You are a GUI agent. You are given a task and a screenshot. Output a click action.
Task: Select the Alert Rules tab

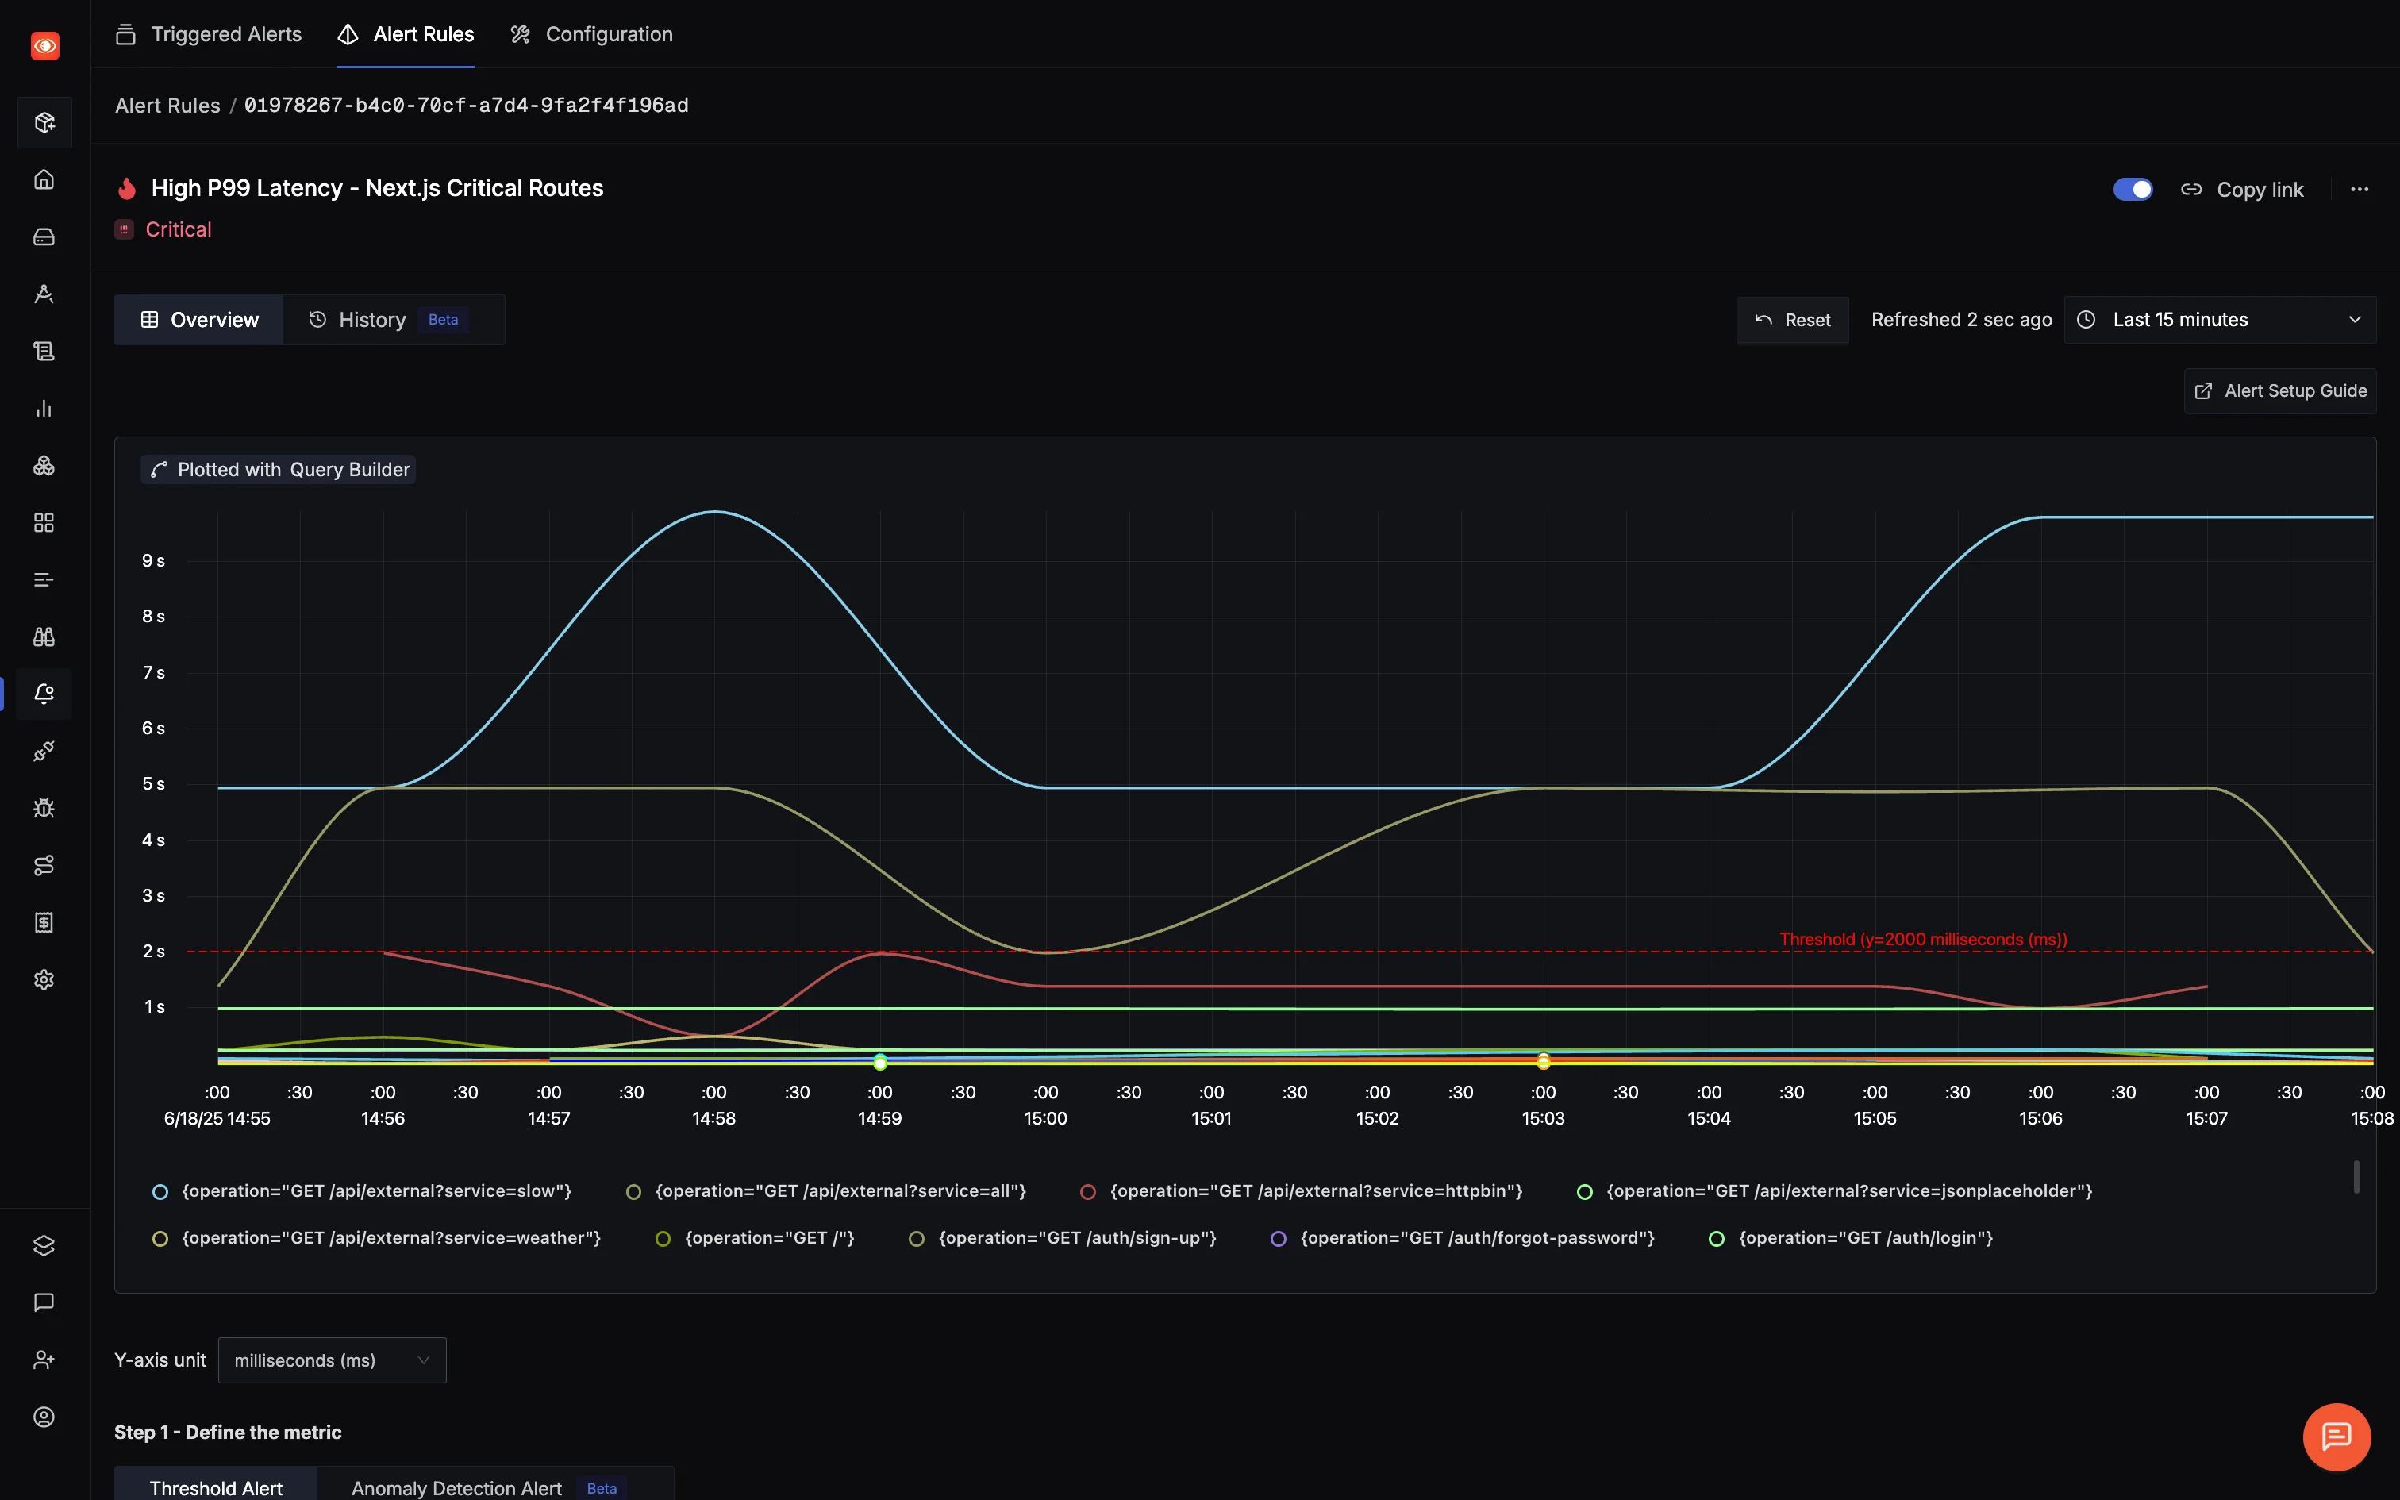406,33
